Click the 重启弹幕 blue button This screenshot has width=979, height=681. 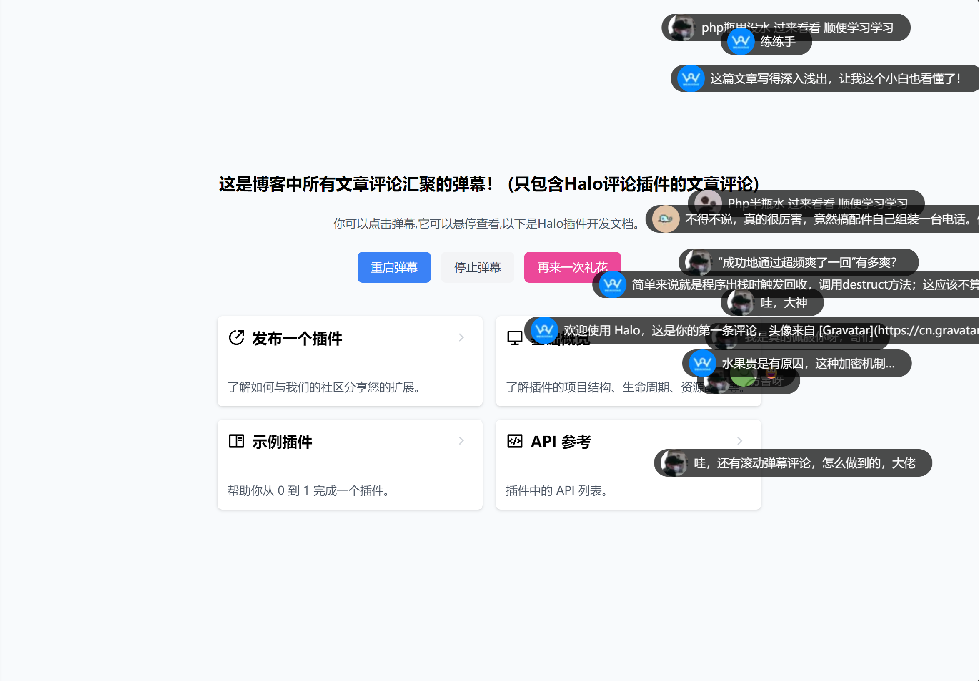pyautogui.click(x=393, y=268)
